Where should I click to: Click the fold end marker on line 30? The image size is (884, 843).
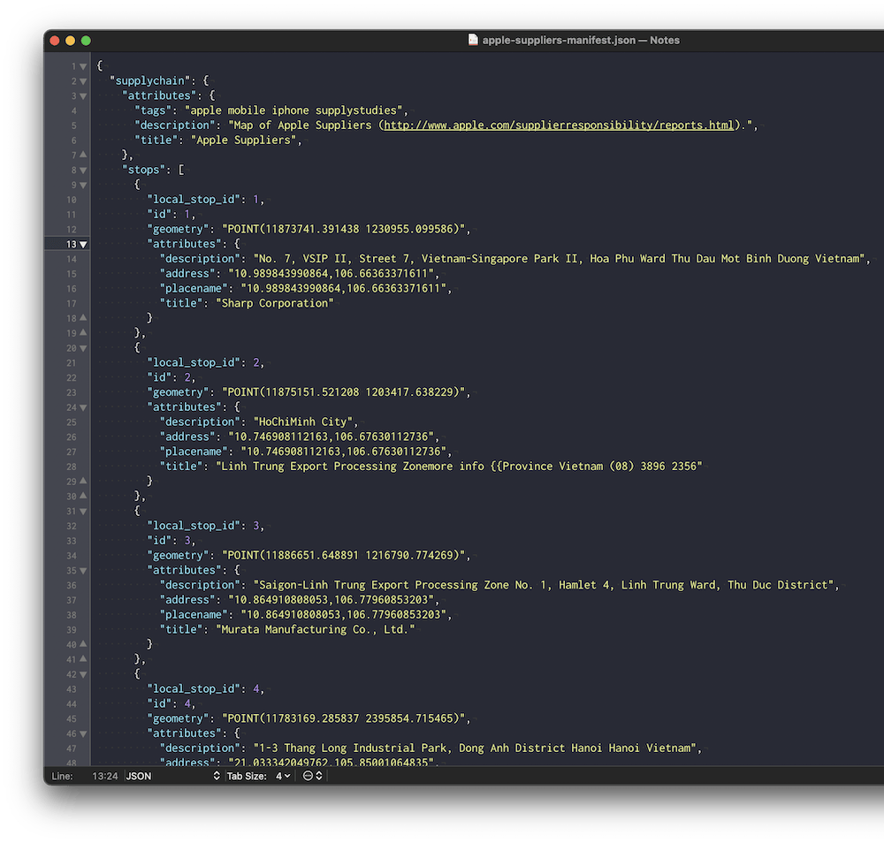click(x=83, y=496)
